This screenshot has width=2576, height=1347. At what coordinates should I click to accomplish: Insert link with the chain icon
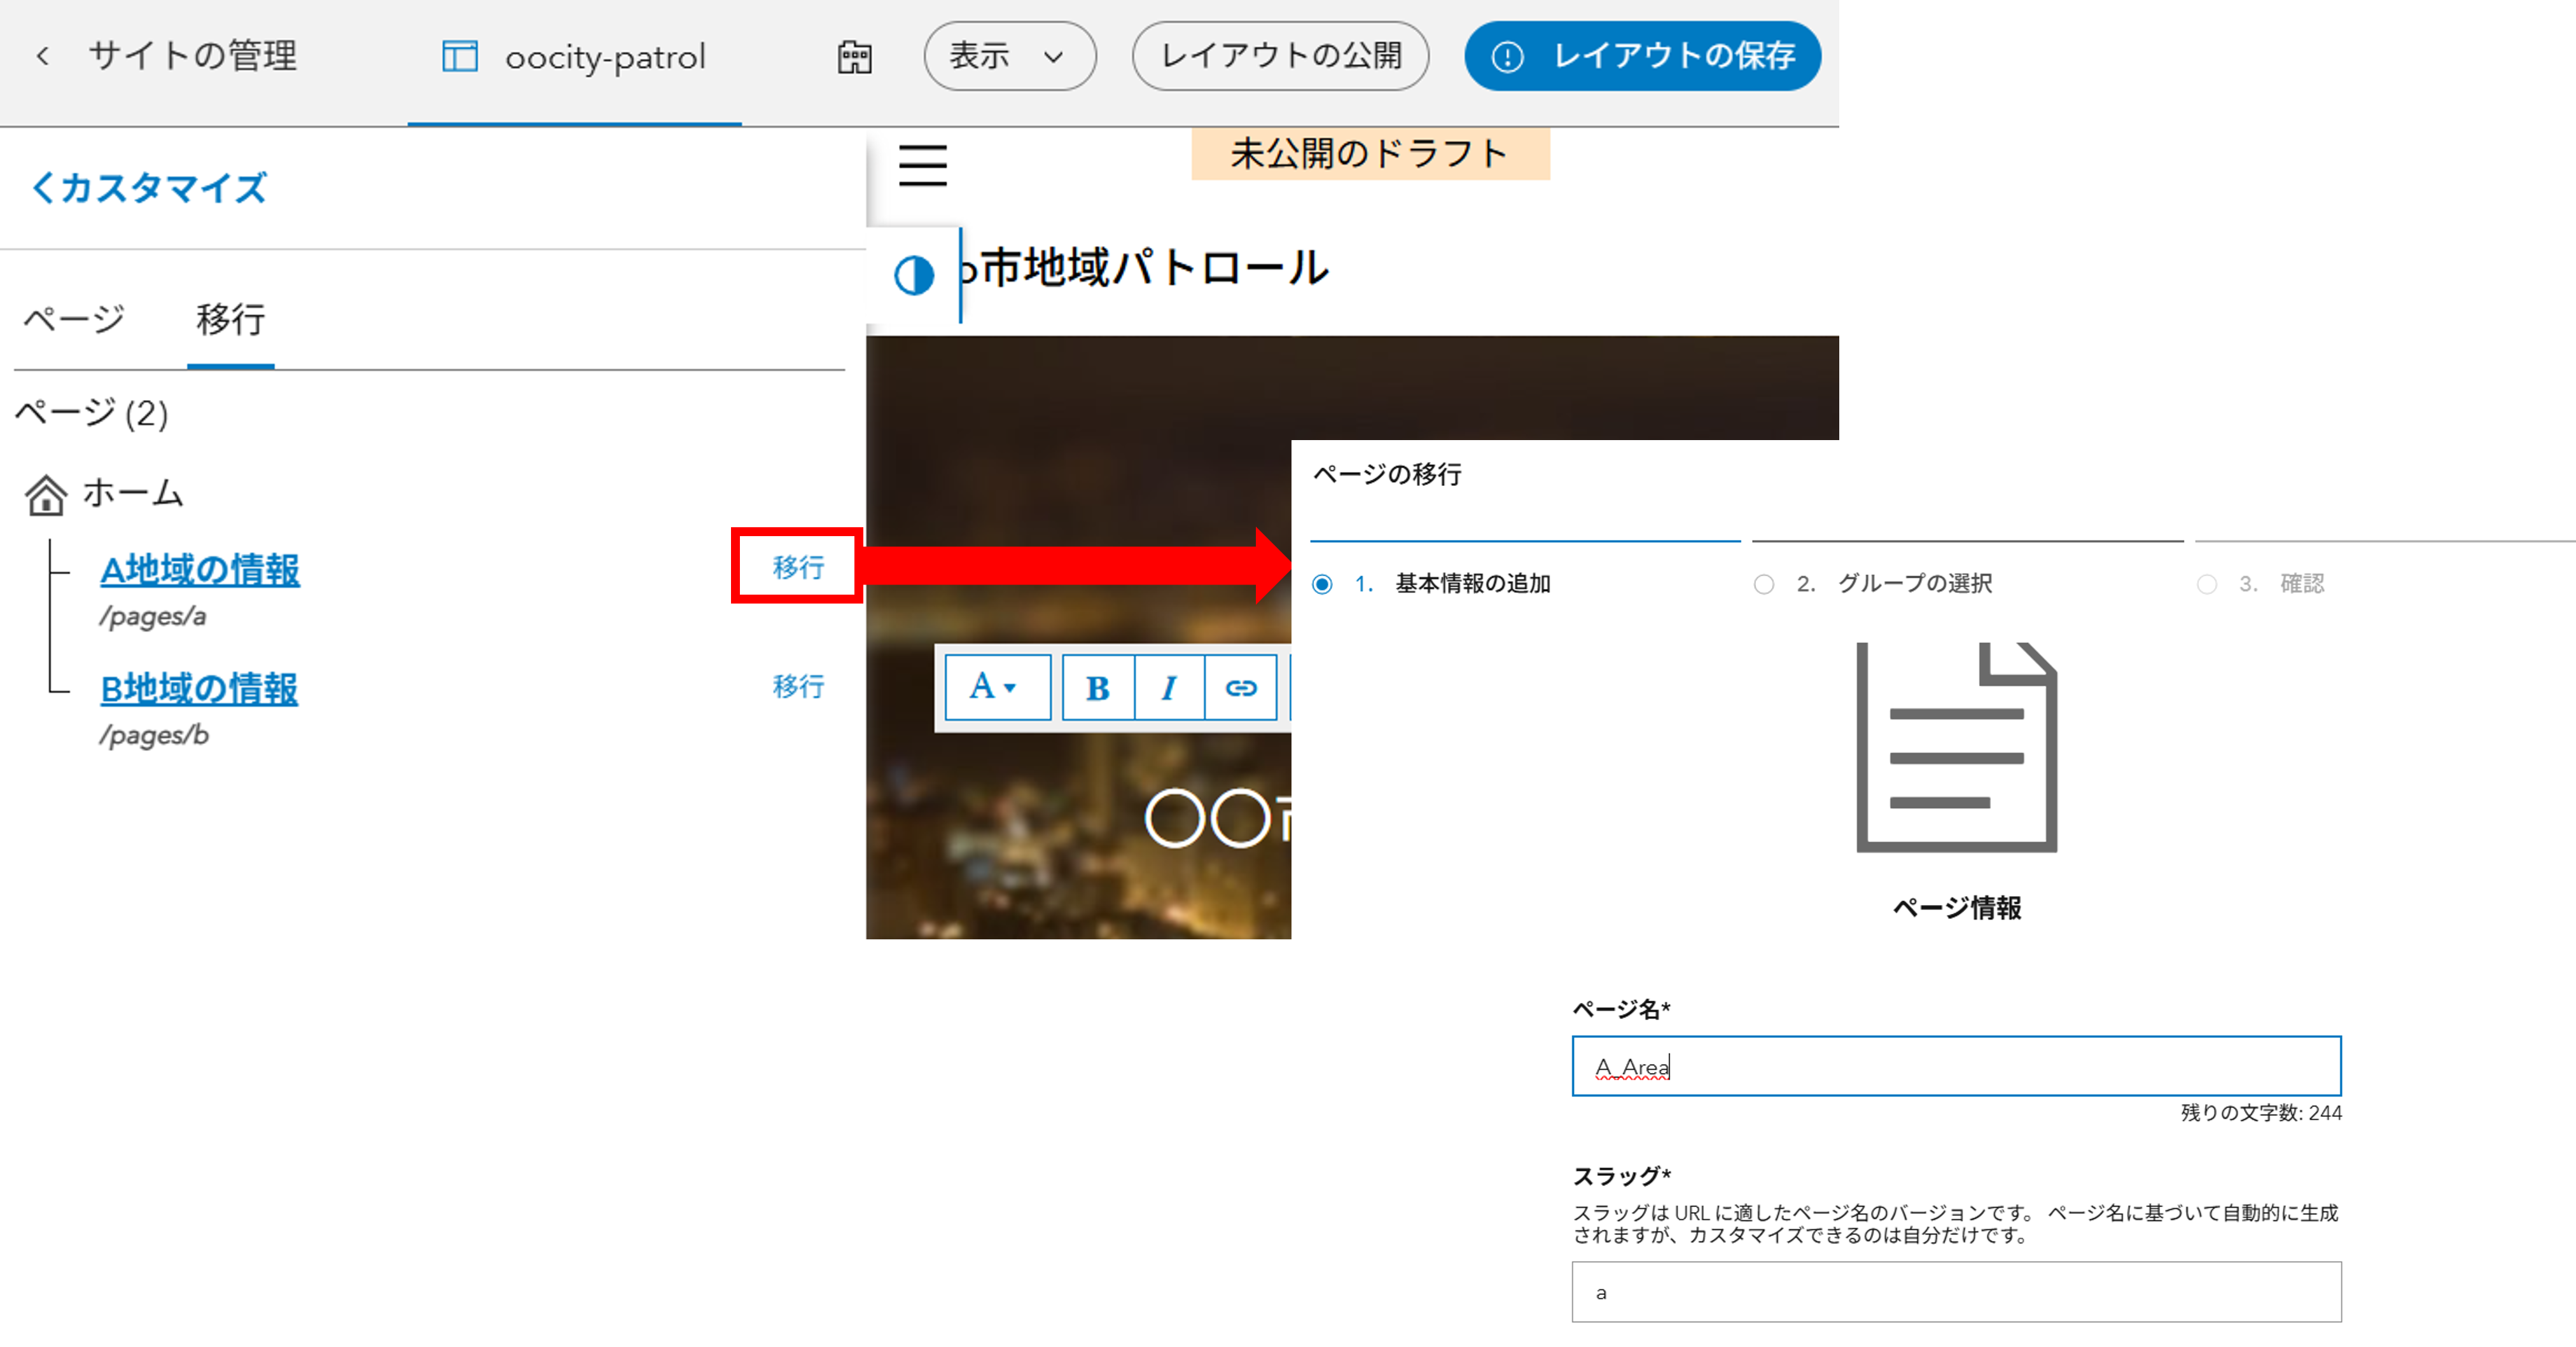pos(1240,687)
